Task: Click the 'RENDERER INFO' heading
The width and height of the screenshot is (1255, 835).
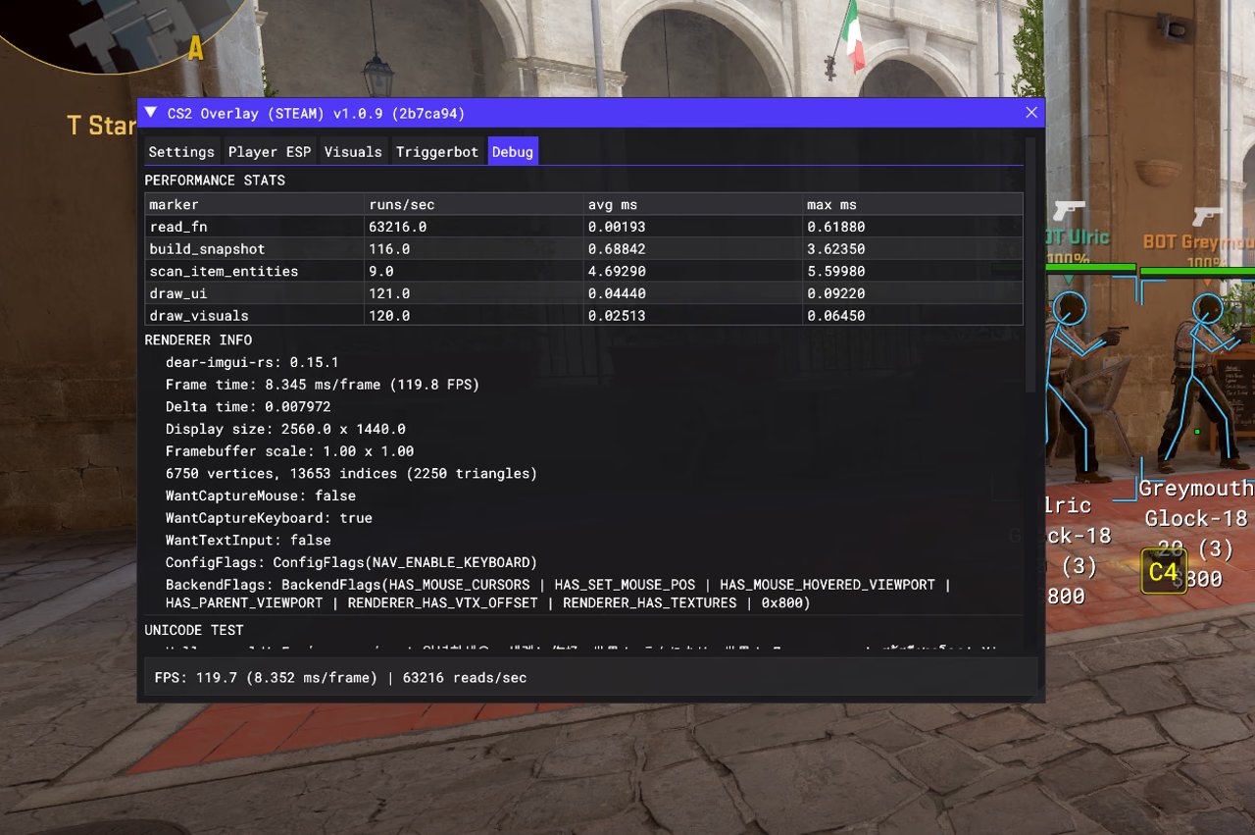Action: (198, 340)
